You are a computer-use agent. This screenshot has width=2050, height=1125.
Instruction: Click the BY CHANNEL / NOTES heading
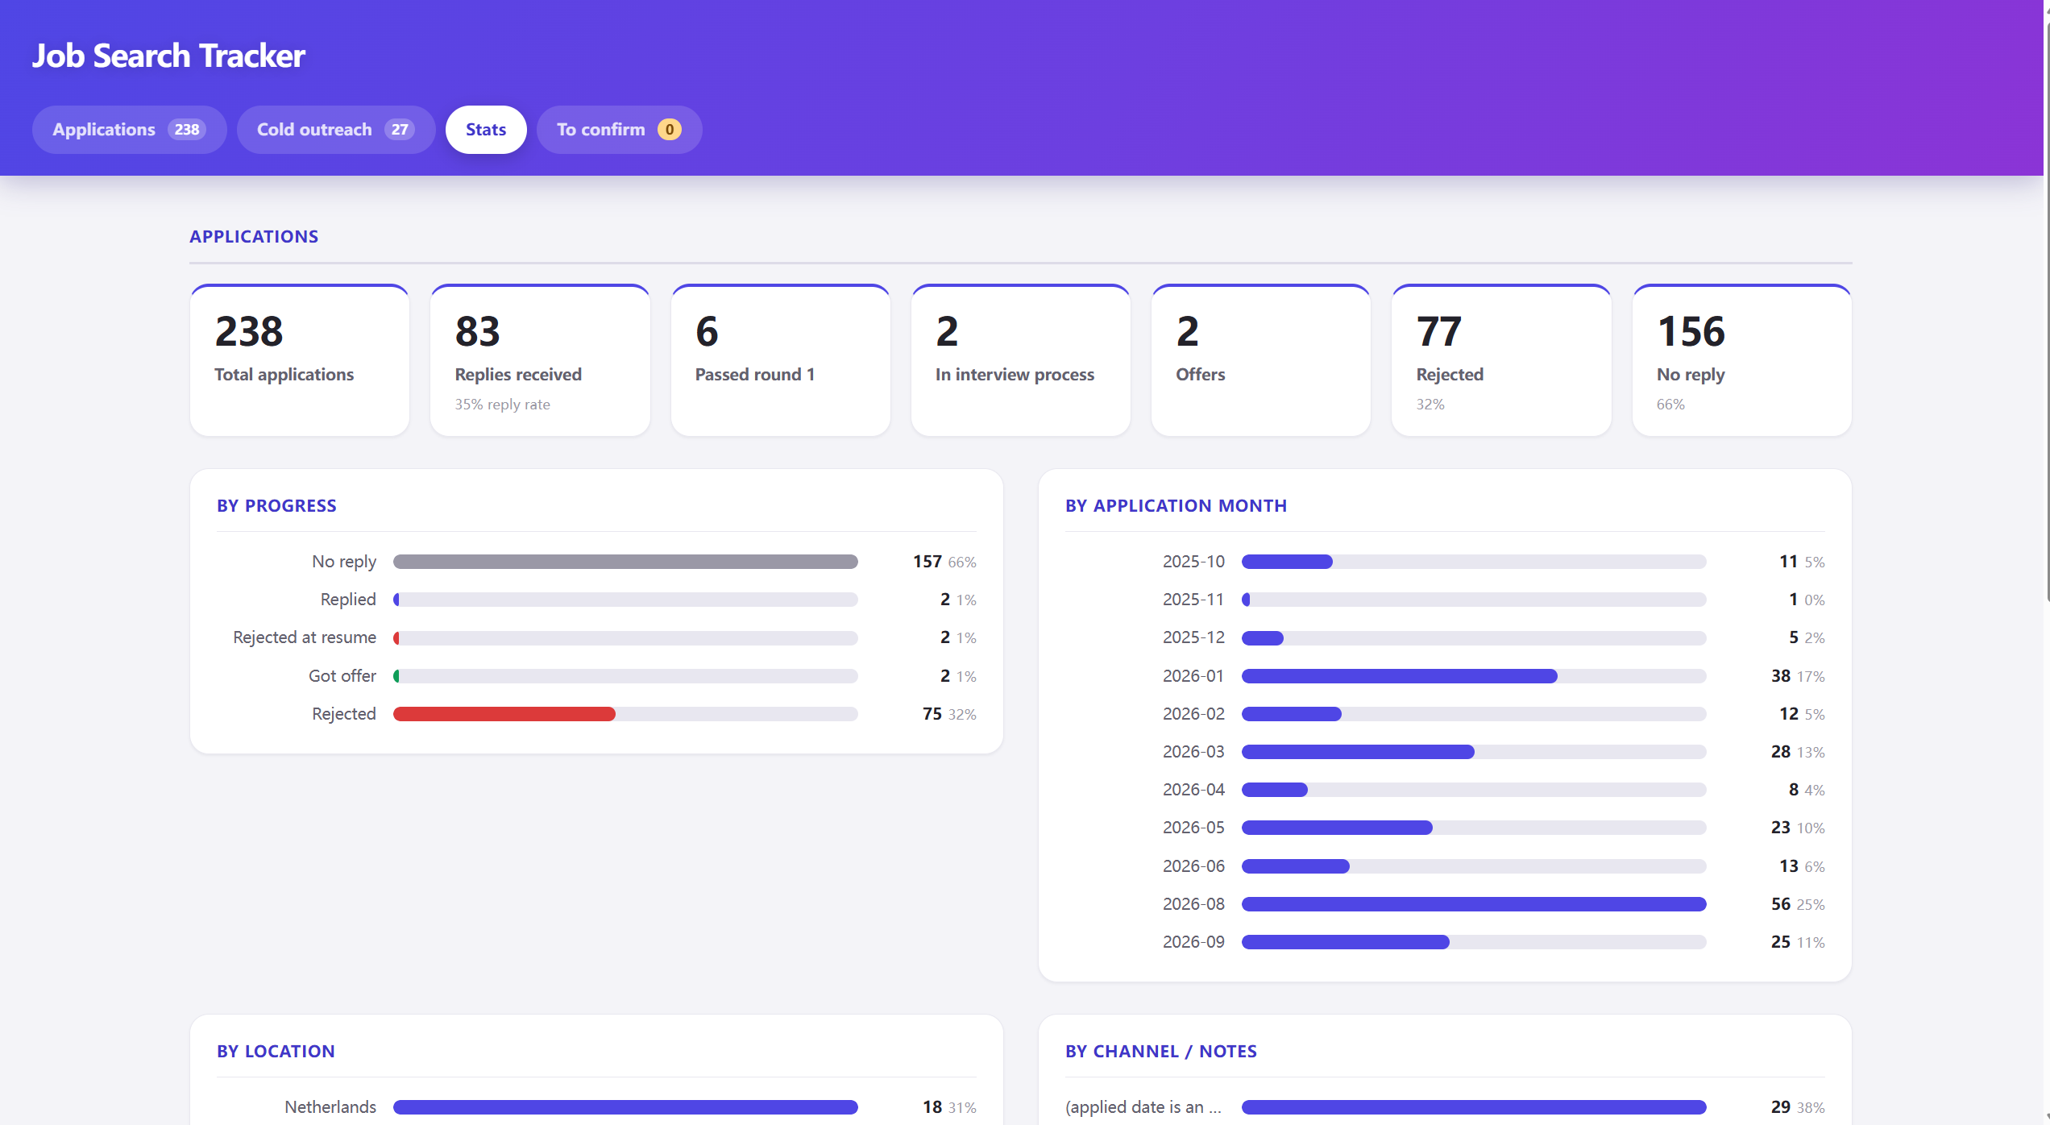pyautogui.click(x=1160, y=1052)
